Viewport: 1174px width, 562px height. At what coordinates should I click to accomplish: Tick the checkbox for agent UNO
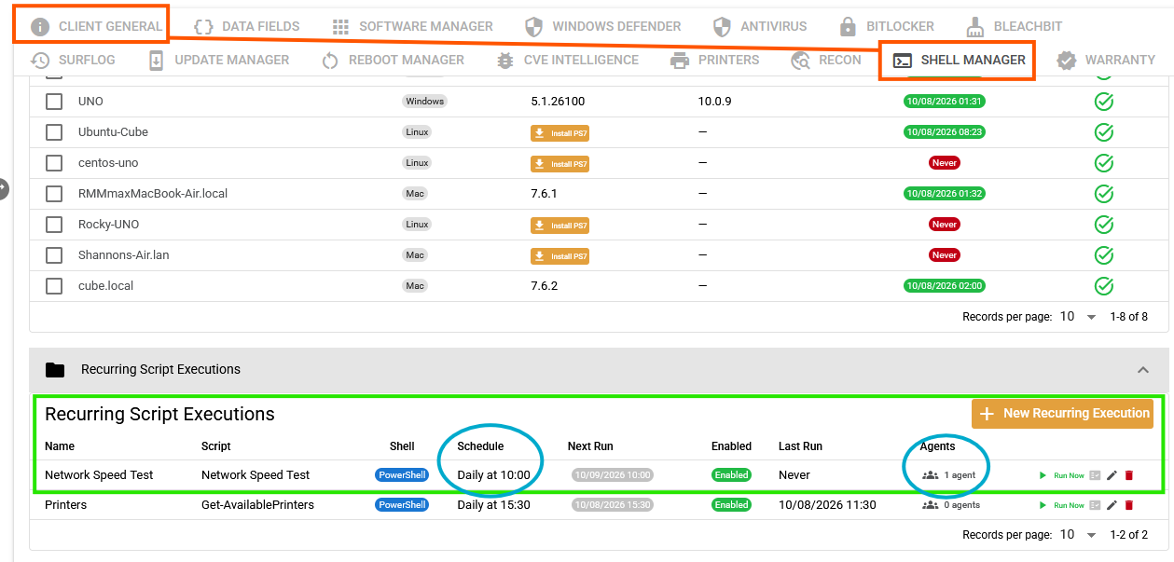pyautogui.click(x=54, y=101)
